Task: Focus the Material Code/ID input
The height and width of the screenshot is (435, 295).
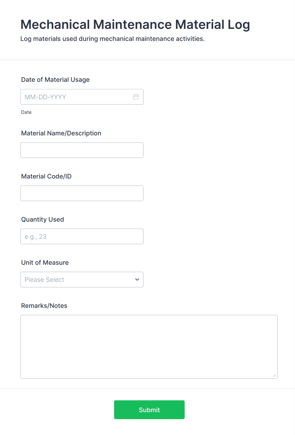Action: (82, 193)
